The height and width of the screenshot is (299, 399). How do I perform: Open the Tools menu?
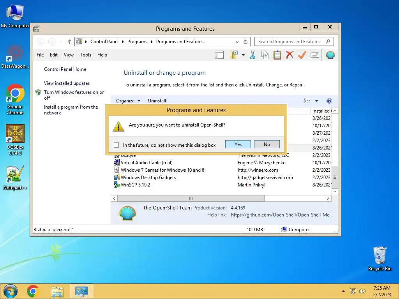point(85,55)
